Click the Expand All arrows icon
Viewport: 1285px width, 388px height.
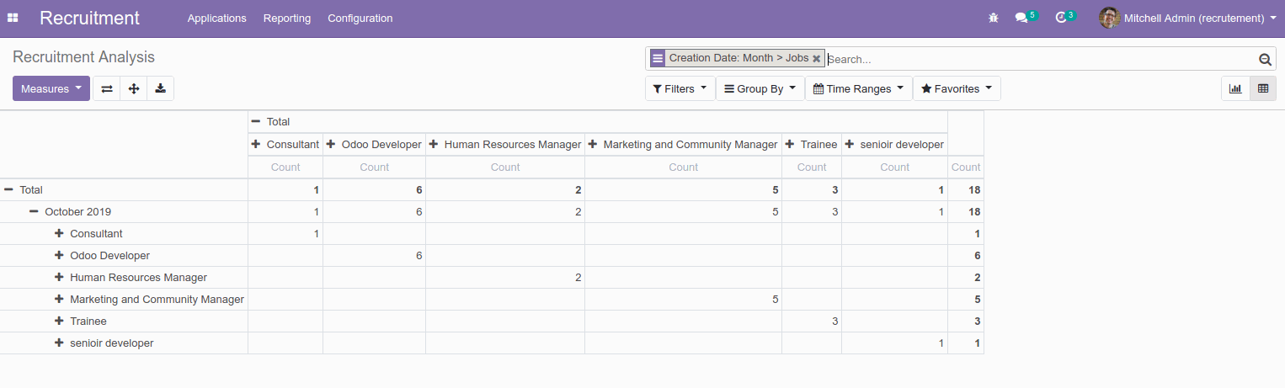(x=133, y=88)
